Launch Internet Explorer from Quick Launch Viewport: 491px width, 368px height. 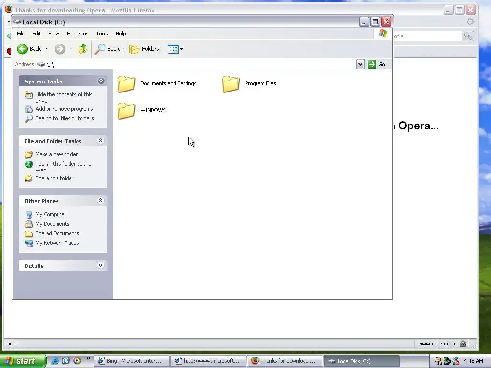[x=55, y=361]
